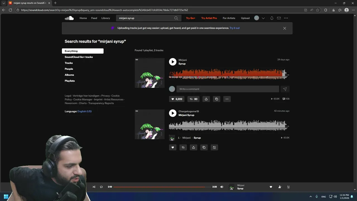
Task: Change language via English (US) link
Action: 85,111
